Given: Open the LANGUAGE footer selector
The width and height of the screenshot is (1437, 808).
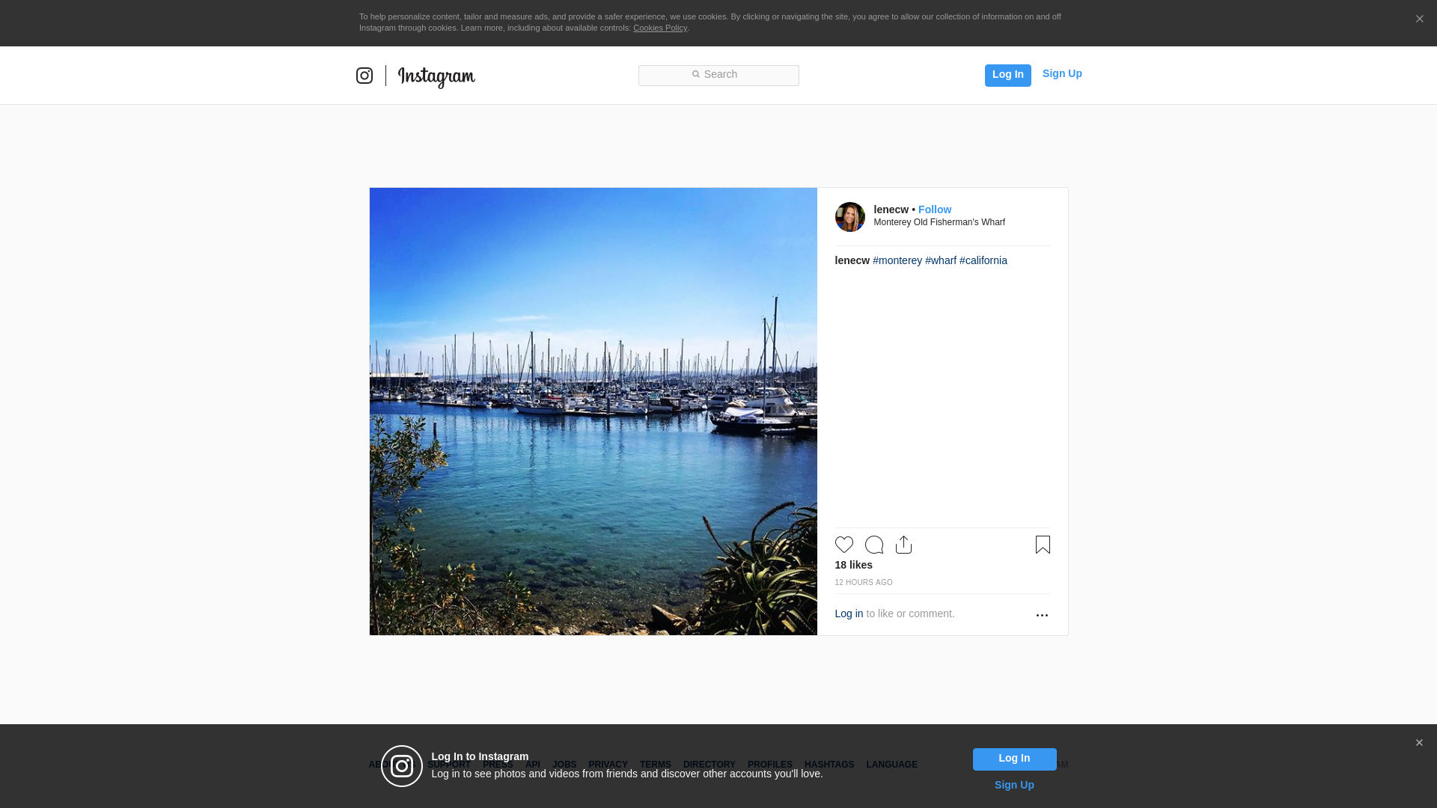Looking at the screenshot, I should (891, 765).
